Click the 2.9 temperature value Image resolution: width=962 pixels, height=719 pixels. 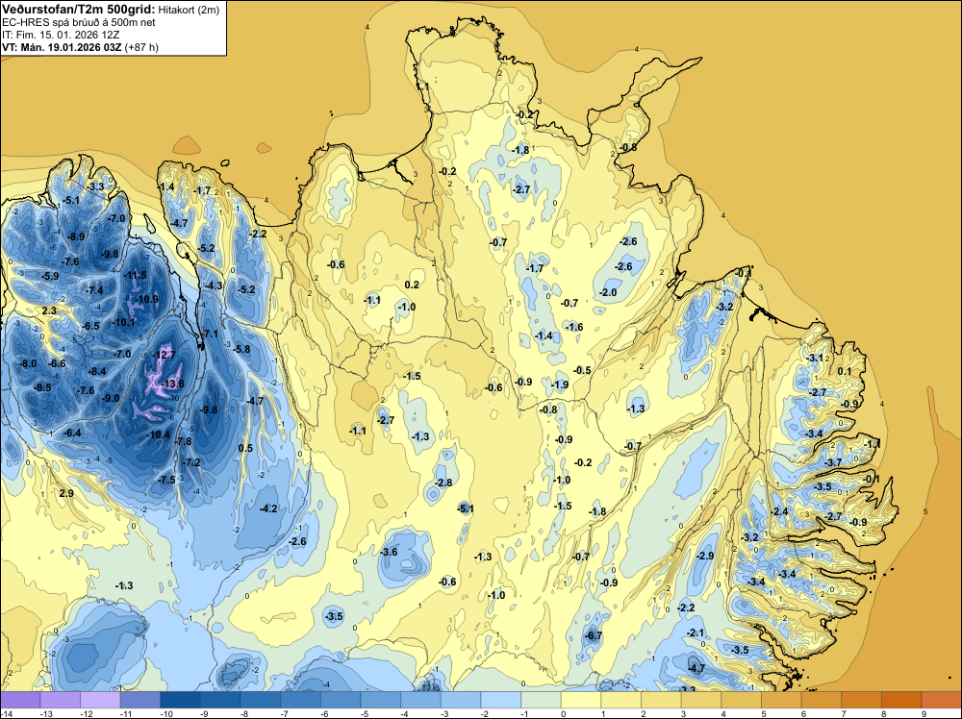pos(66,493)
